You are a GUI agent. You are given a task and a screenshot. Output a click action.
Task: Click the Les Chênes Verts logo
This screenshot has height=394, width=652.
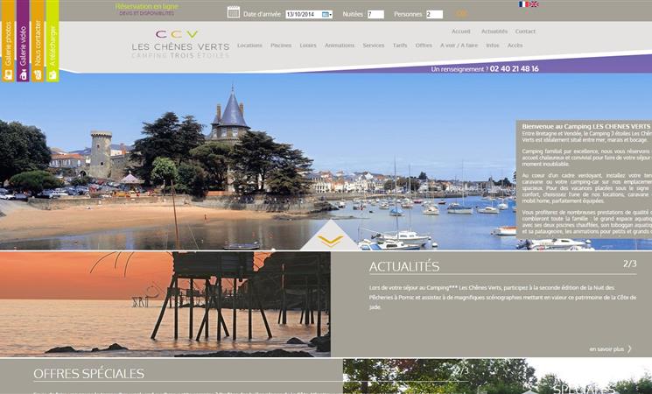pyautogui.click(x=180, y=44)
